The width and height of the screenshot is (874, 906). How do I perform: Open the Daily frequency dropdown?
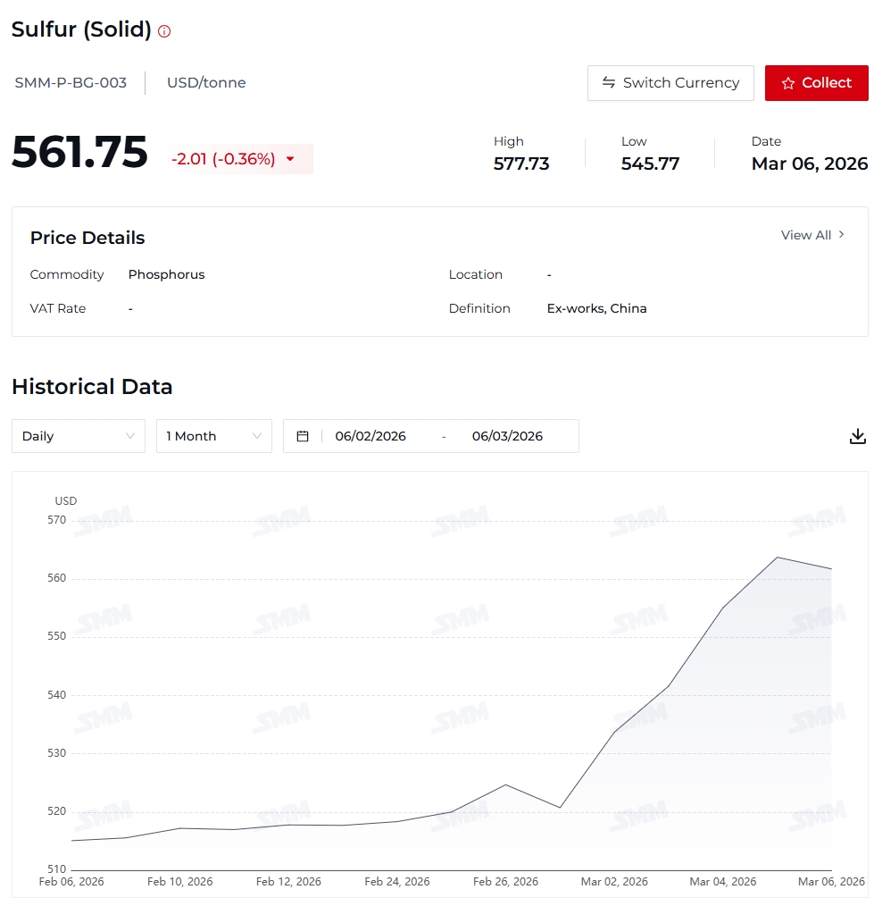[79, 436]
